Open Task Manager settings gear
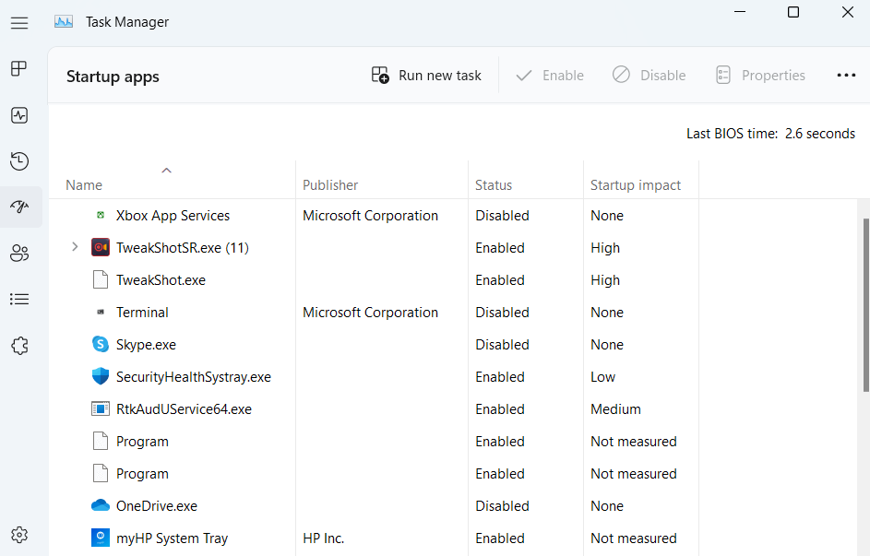The height and width of the screenshot is (556, 870). tap(19, 535)
